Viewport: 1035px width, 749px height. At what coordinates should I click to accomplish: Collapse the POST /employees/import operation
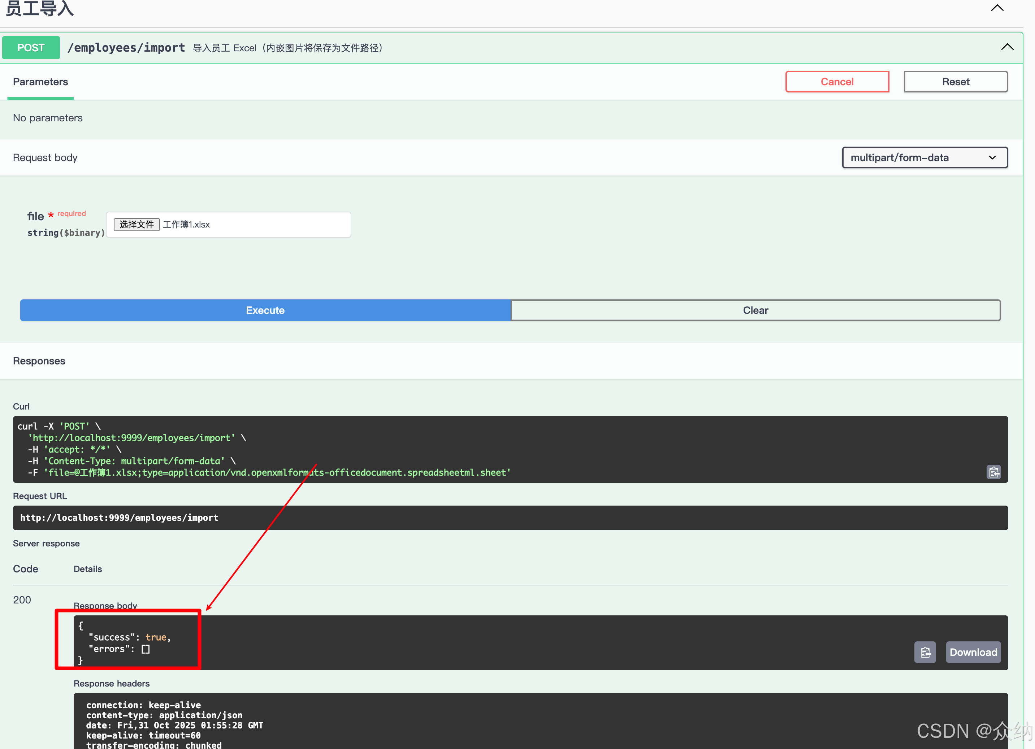(1007, 47)
